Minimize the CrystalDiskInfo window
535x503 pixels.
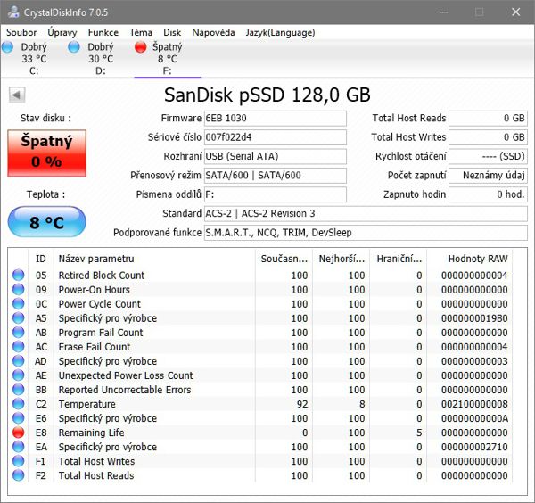[x=443, y=12]
